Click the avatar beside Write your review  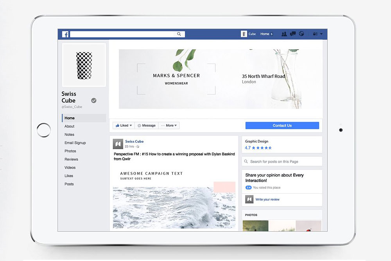tap(249, 199)
